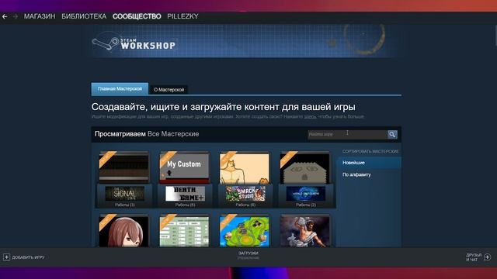Click the Death Game+ logo

(185, 194)
